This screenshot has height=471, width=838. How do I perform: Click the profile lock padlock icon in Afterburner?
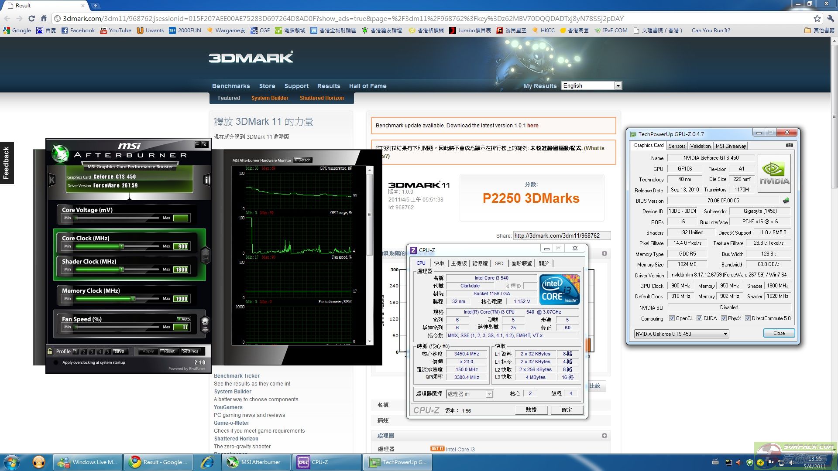50,351
